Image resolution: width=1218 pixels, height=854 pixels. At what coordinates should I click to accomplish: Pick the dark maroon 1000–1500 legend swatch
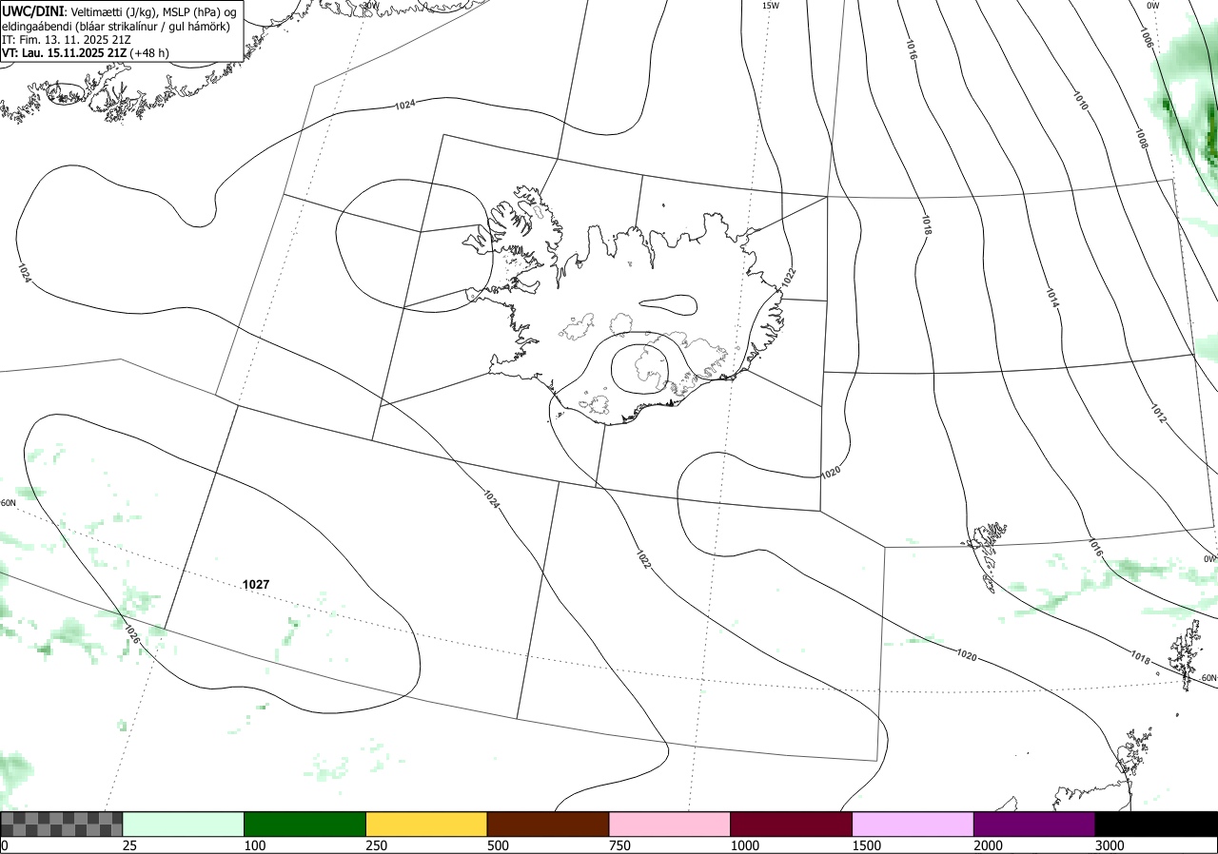coord(792,824)
